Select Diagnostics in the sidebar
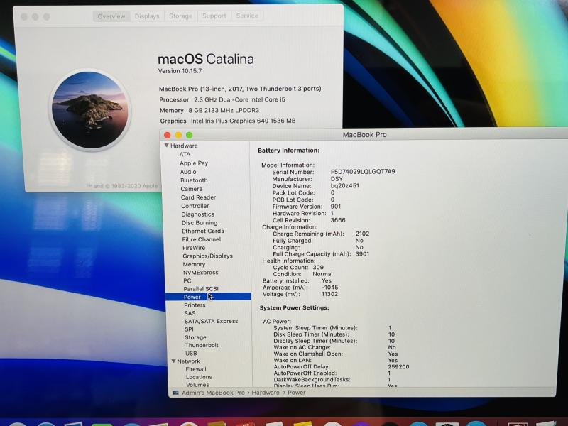Image resolution: width=568 pixels, height=426 pixels. pyautogui.click(x=198, y=214)
